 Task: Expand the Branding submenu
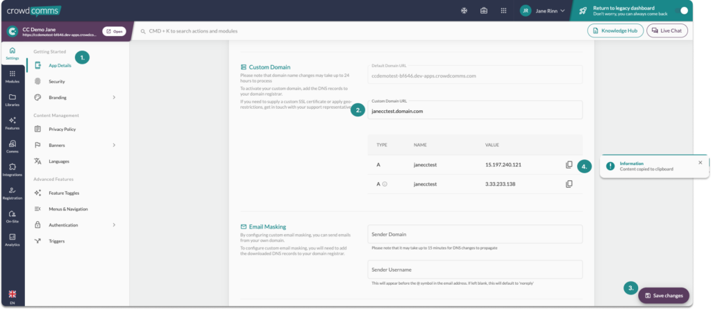[114, 98]
